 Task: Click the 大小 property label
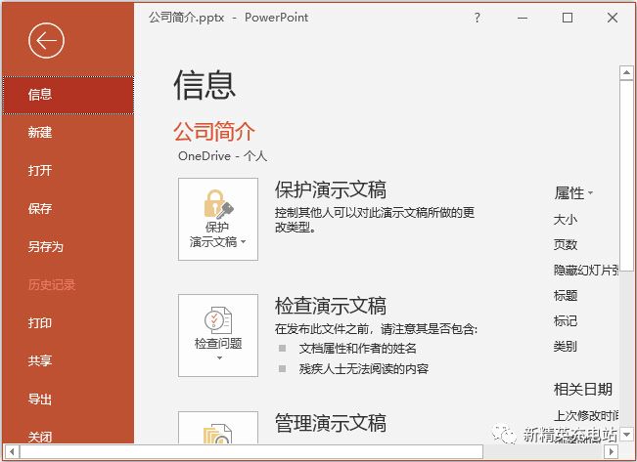pyautogui.click(x=566, y=220)
